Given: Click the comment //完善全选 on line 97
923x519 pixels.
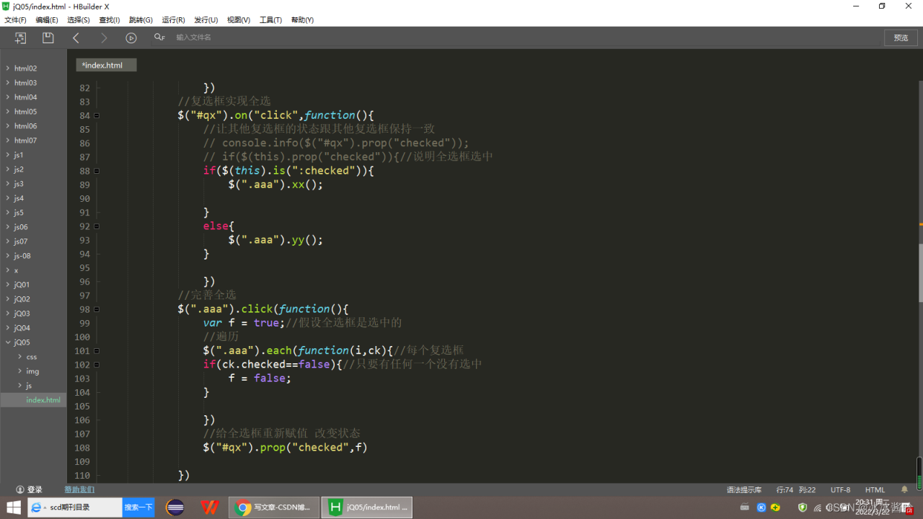Looking at the screenshot, I should [207, 295].
